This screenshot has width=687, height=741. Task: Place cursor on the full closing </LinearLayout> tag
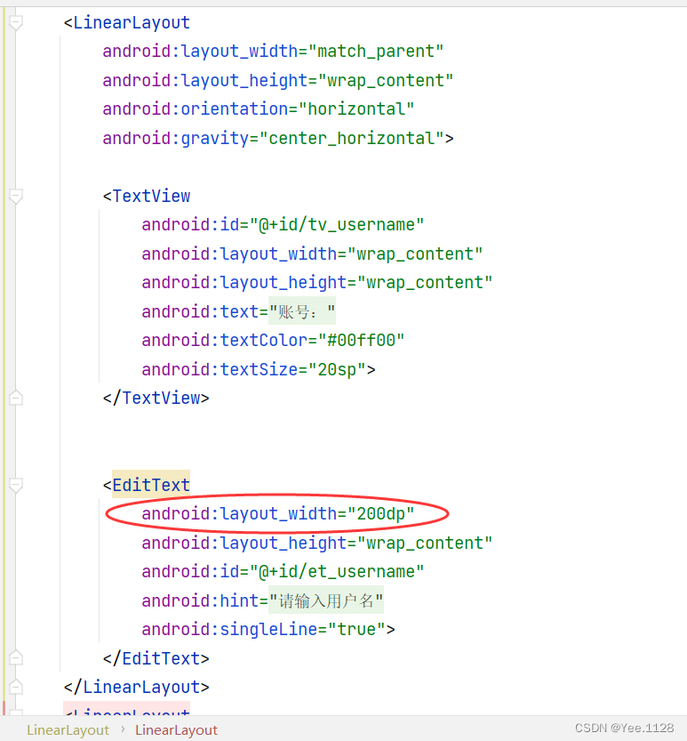click(x=137, y=687)
